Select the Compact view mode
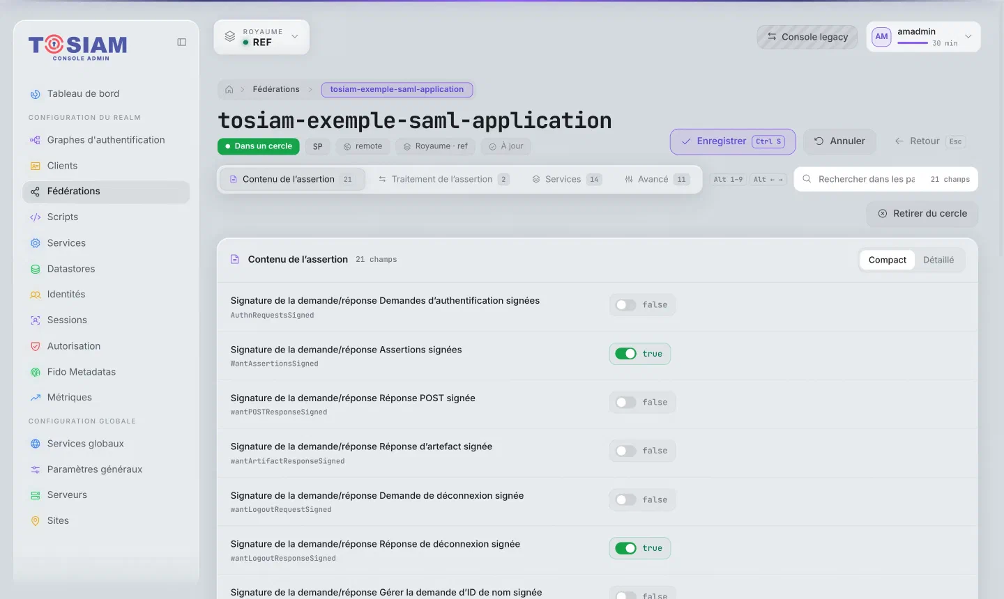The width and height of the screenshot is (1004, 599). [887, 260]
